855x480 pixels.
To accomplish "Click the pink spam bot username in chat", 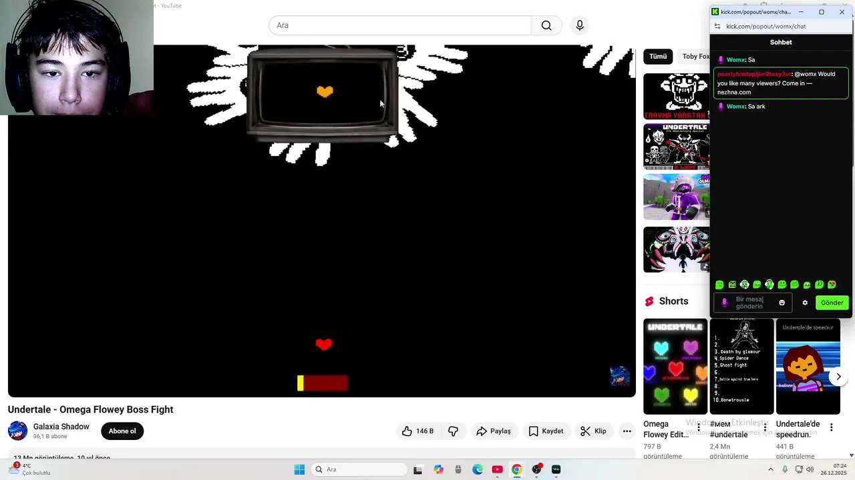I will tap(754, 74).
